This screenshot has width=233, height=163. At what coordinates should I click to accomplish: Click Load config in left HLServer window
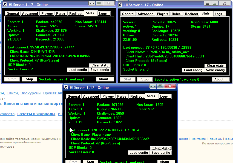(78, 70)
